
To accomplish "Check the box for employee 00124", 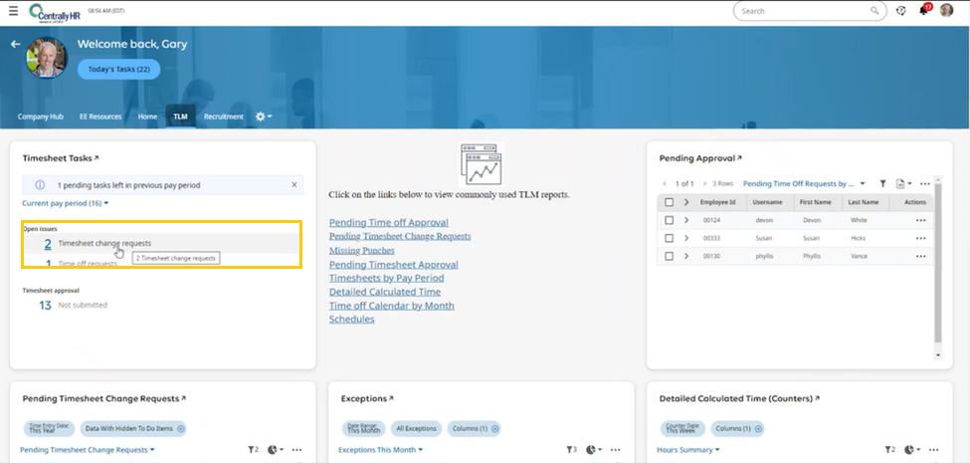I will [669, 220].
